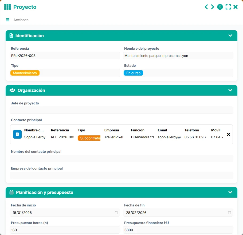This screenshot has width=243, height=235.
Task: Click the Email column header
Action: tap(162, 130)
